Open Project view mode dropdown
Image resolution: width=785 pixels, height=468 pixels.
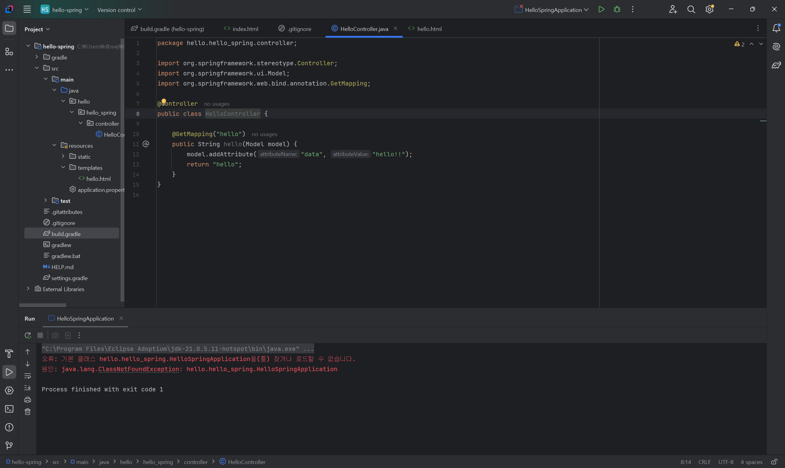[x=37, y=29]
